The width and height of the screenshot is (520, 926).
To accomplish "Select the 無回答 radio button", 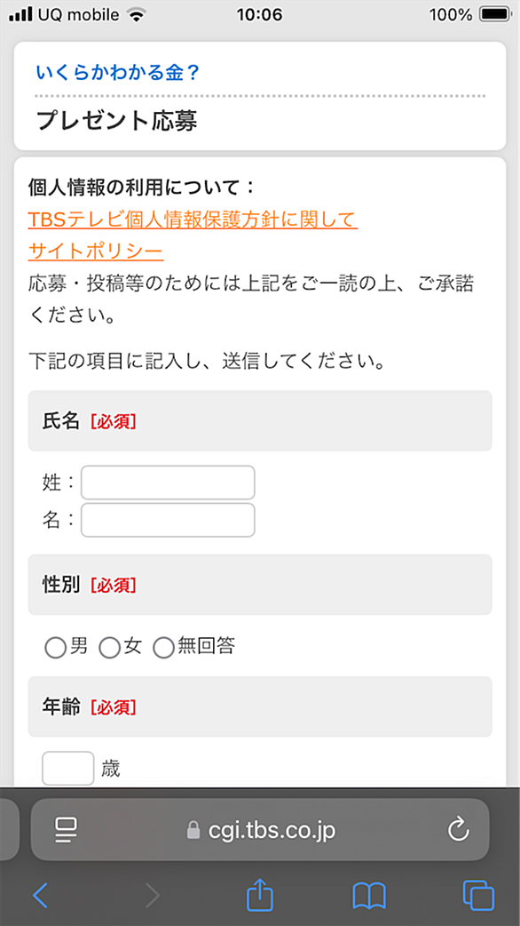I will click(164, 648).
